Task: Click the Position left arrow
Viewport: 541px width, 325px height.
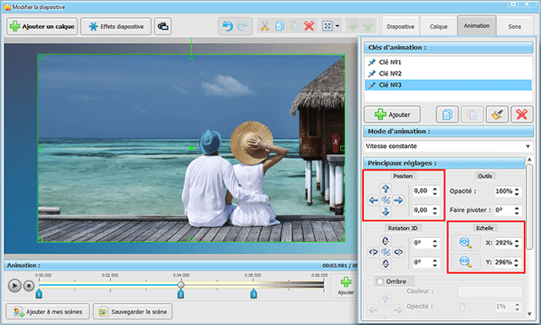Action: pos(373,200)
